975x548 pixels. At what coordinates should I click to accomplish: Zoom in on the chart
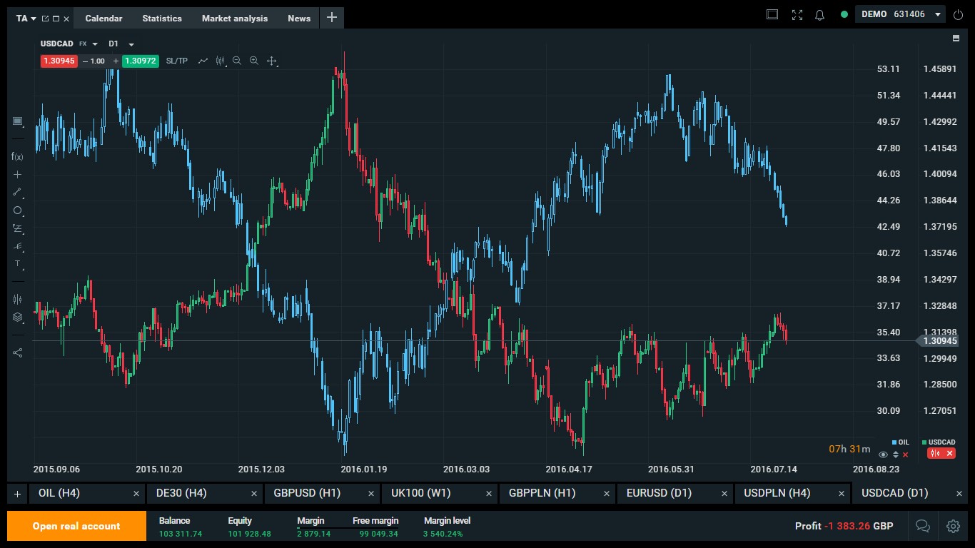tap(254, 61)
